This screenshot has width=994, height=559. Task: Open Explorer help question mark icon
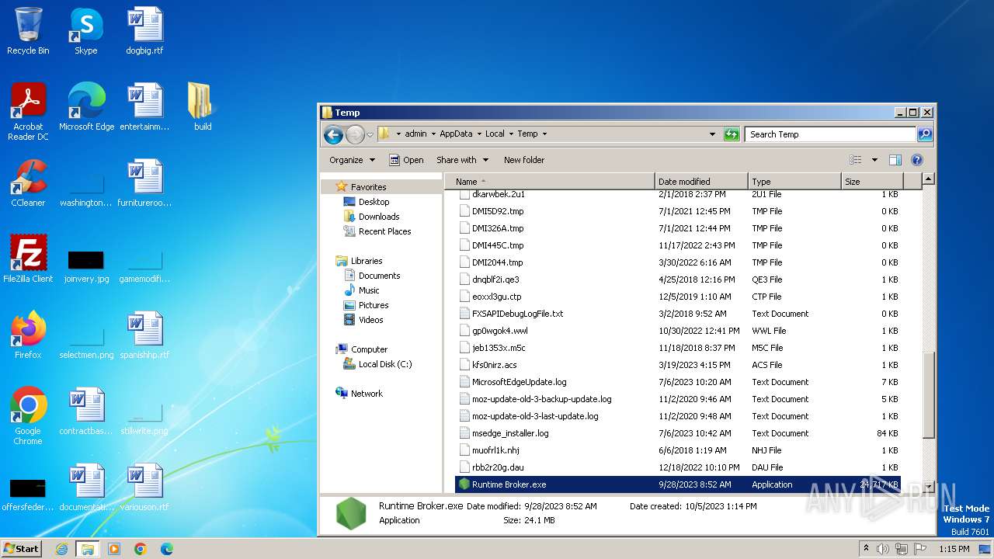coord(916,160)
